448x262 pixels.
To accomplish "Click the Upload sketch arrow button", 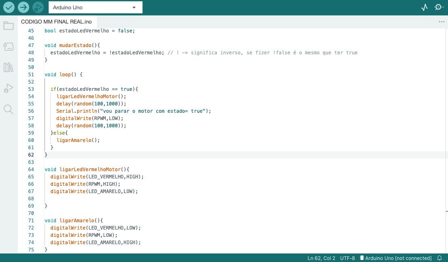I will (23, 7).
